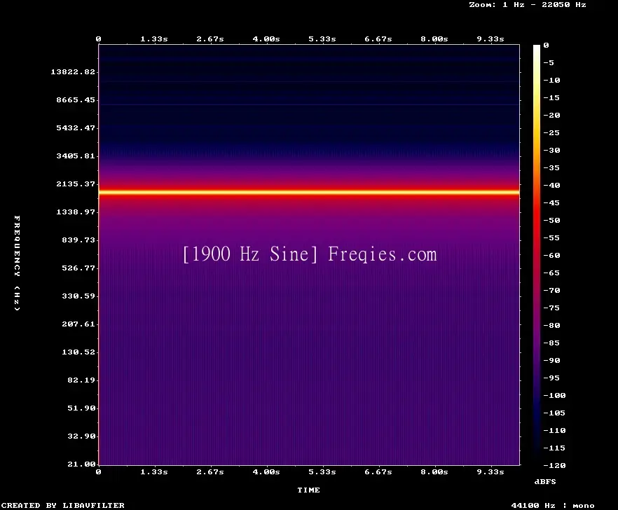Click the bright 1900 Hz sine line in the spectrogram
Image resolution: width=618 pixels, height=510 pixels.
click(309, 193)
